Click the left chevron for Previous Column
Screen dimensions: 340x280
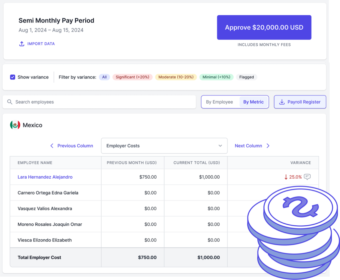52,146
